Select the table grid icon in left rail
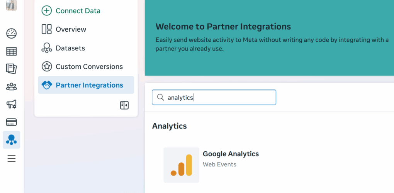394x193 pixels. click(x=12, y=51)
